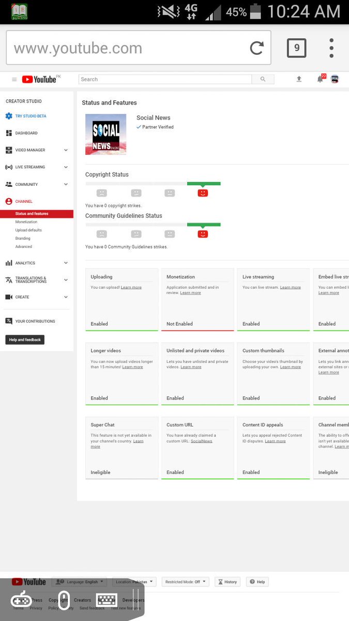Expand the Live Streaming section

(66, 167)
